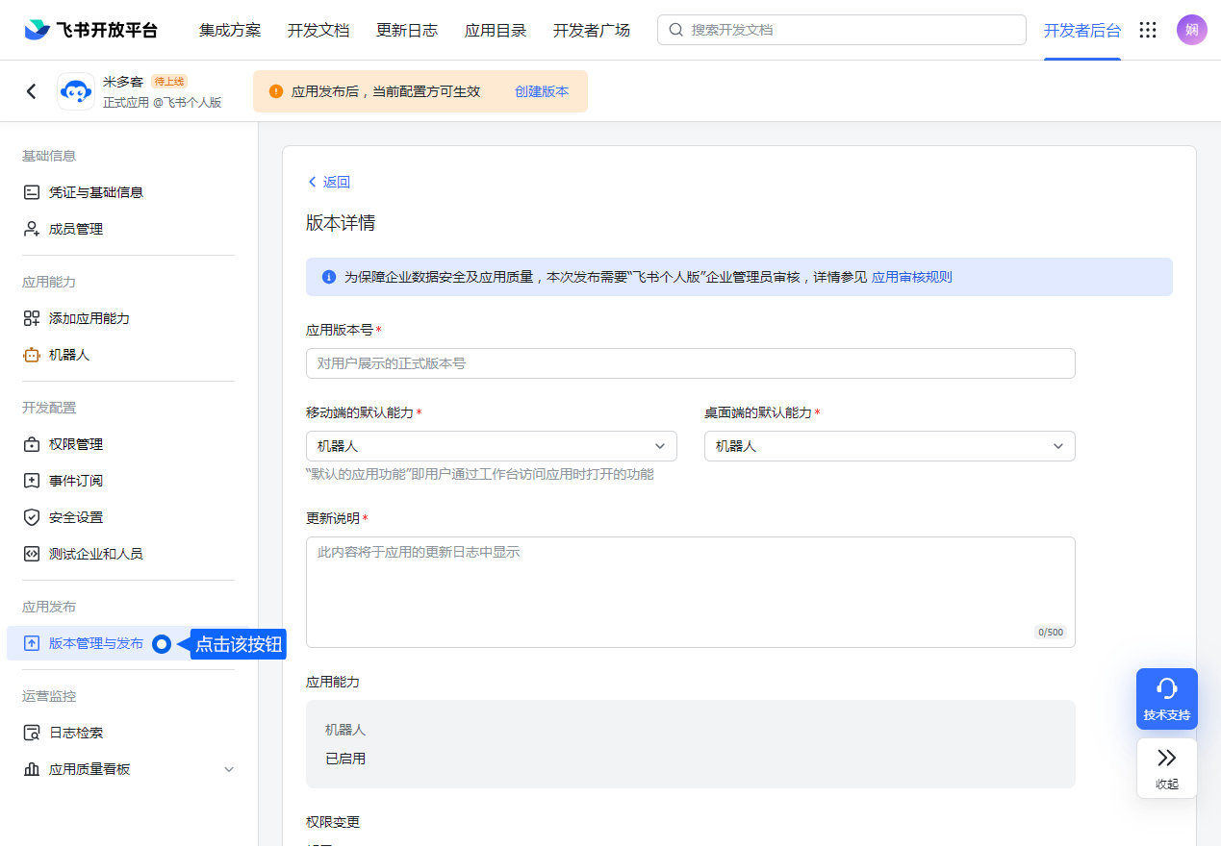Image resolution: width=1221 pixels, height=847 pixels.
Task: Expand 桌面端的默认能力 dropdown
Action: pos(889,446)
